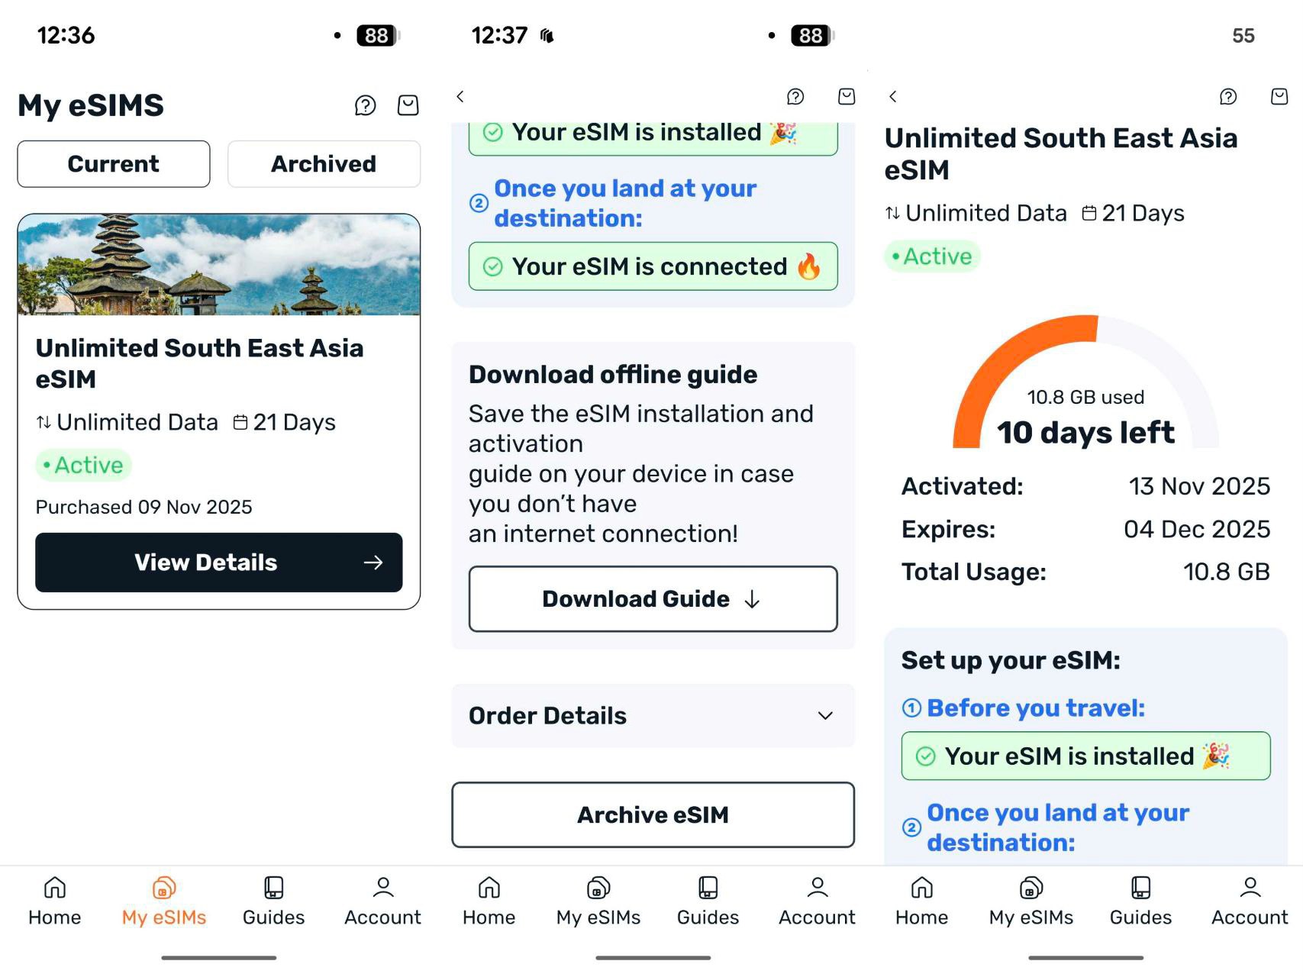The height and width of the screenshot is (977, 1303).
Task: Open shopping bag icon beside My eSIMS title
Action: (x=408, y=105)
